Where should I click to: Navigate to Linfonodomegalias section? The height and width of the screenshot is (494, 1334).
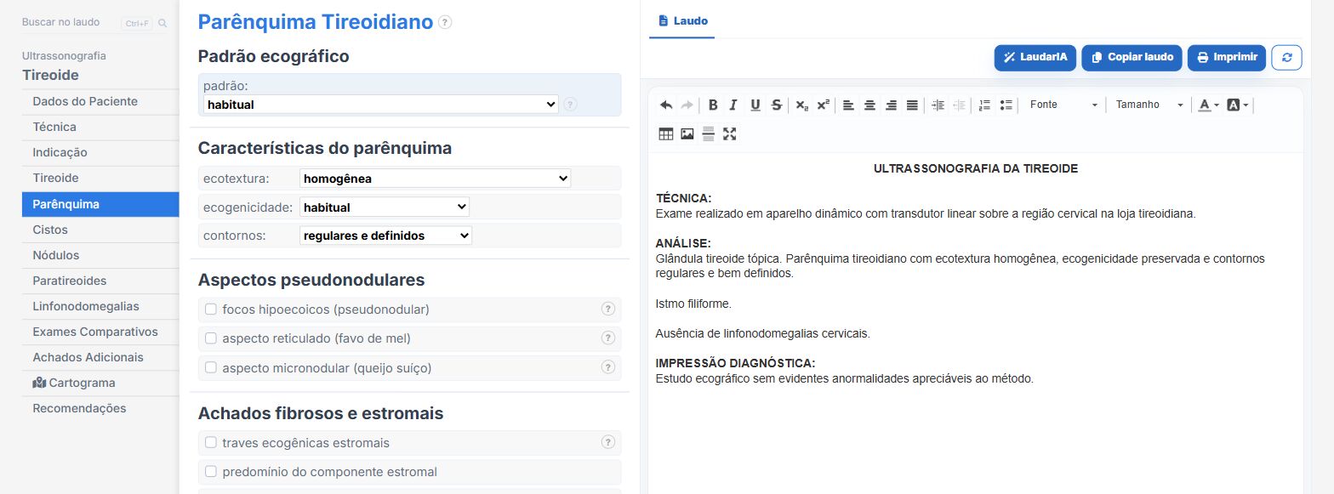(x=100, y=306)
